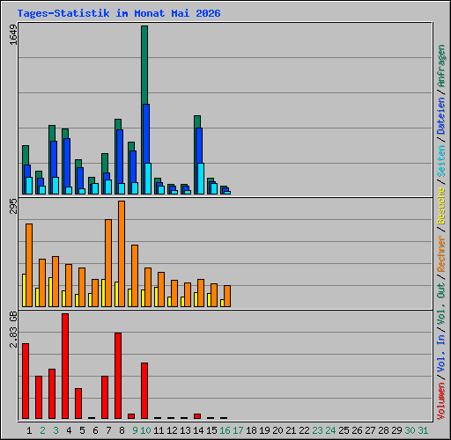Select the Rechner legend label
The height and width of the screenshot is (440, 451).
[x=441, y=253]
